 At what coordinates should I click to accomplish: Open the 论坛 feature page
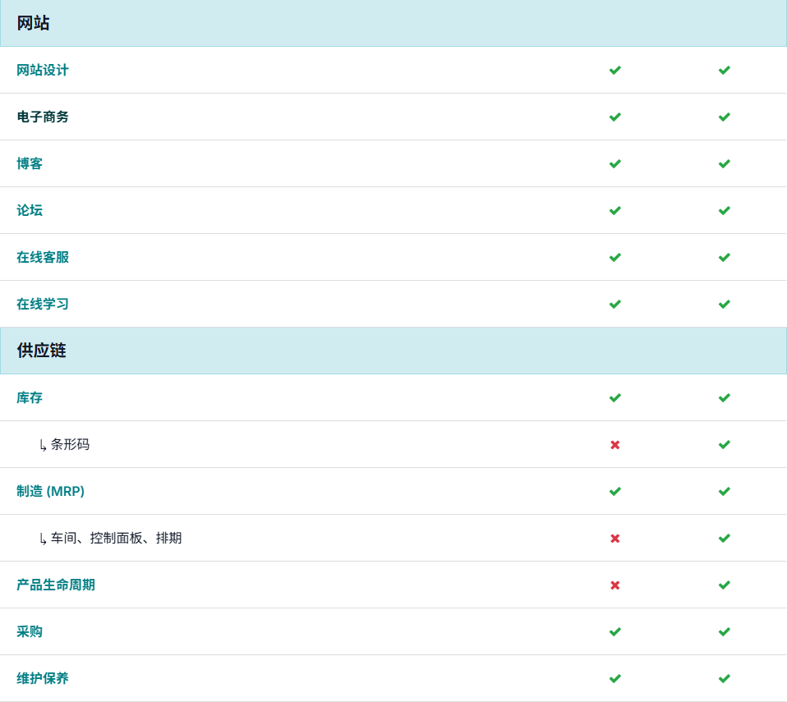coord(30,211)
